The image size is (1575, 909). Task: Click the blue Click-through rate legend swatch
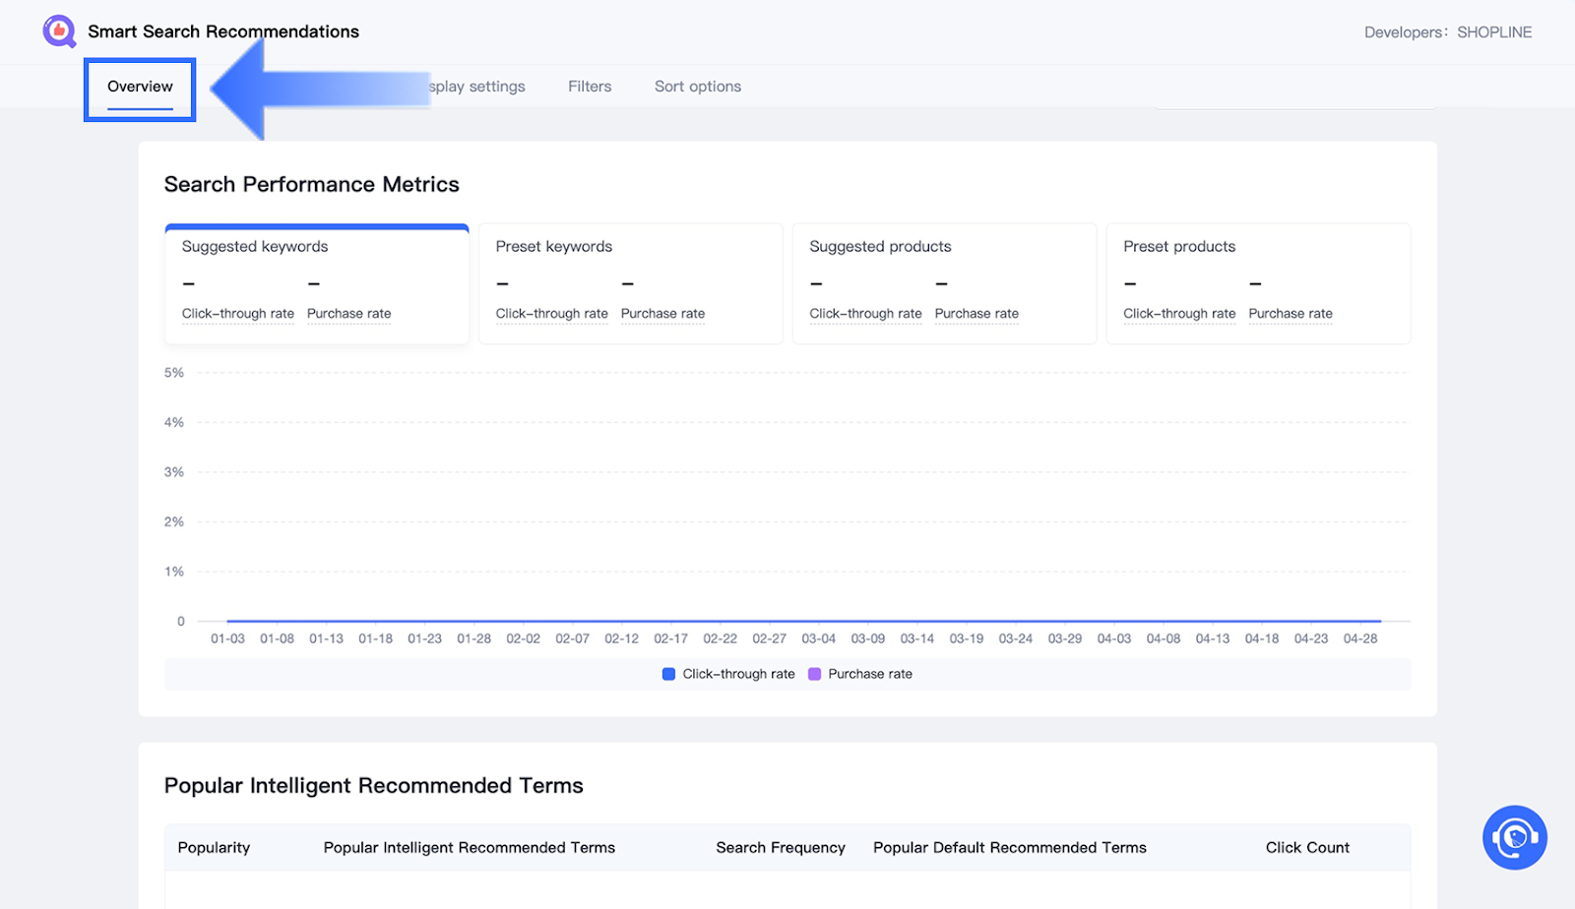tap(668, 674)
